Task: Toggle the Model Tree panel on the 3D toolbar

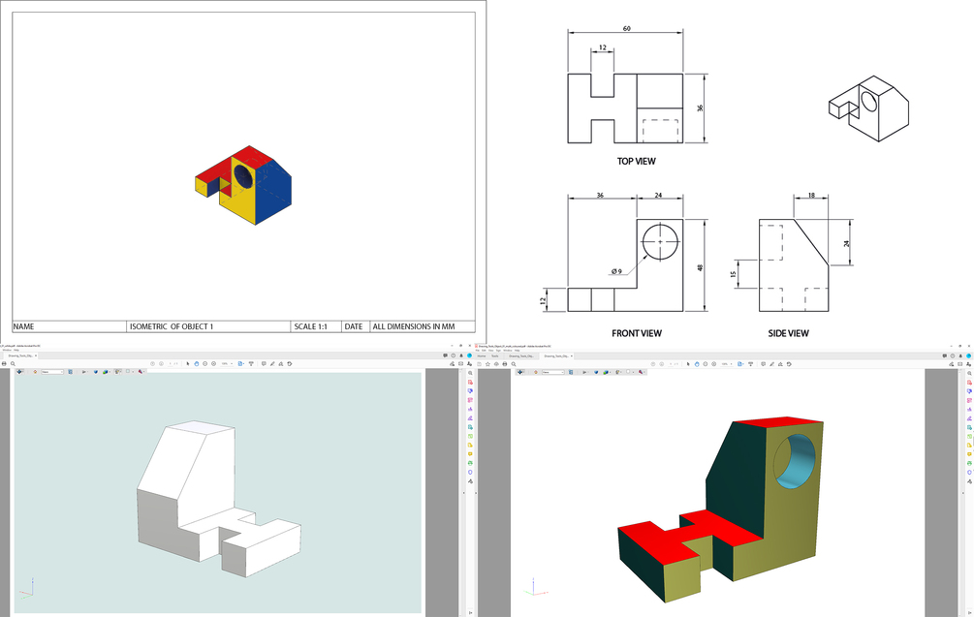Action: coord(571,376)
